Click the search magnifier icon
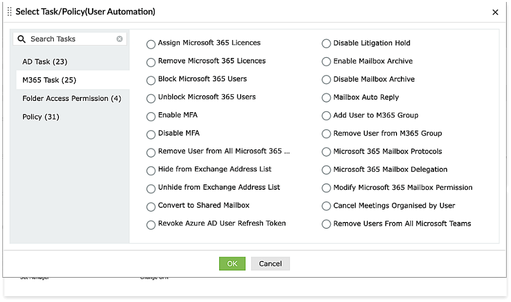Image resolution: width=511 pixels, height=302 pixels. pos(21,39)
